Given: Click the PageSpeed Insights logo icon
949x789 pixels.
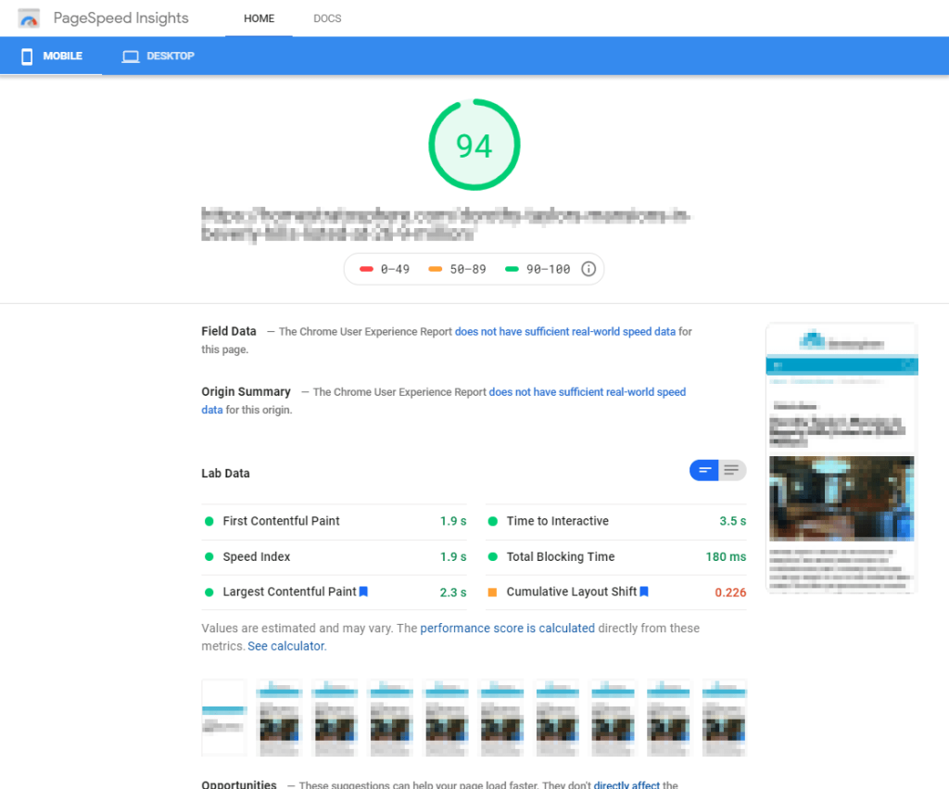Looking at the screenshot, I should pos(29,19).
